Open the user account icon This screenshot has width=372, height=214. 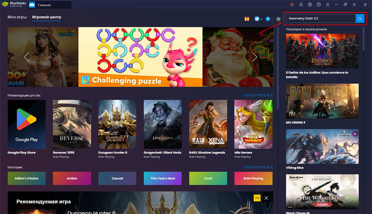(310, 4)
